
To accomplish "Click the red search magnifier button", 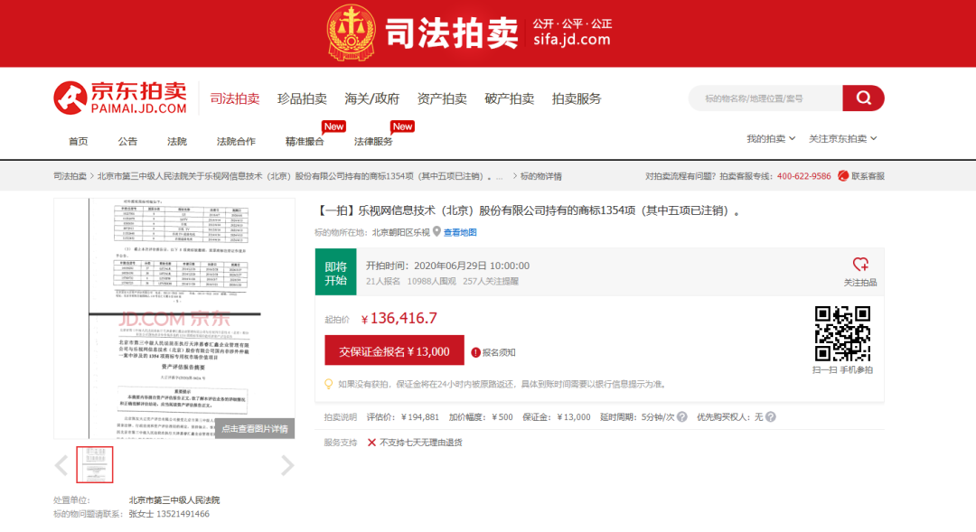I will point(863,98).
